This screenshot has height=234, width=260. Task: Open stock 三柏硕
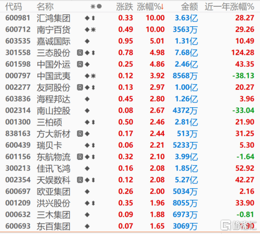click(49, 122)
